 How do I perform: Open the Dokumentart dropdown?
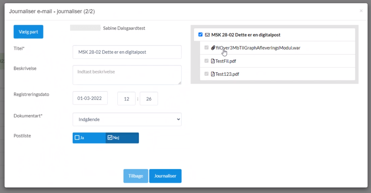127,120
